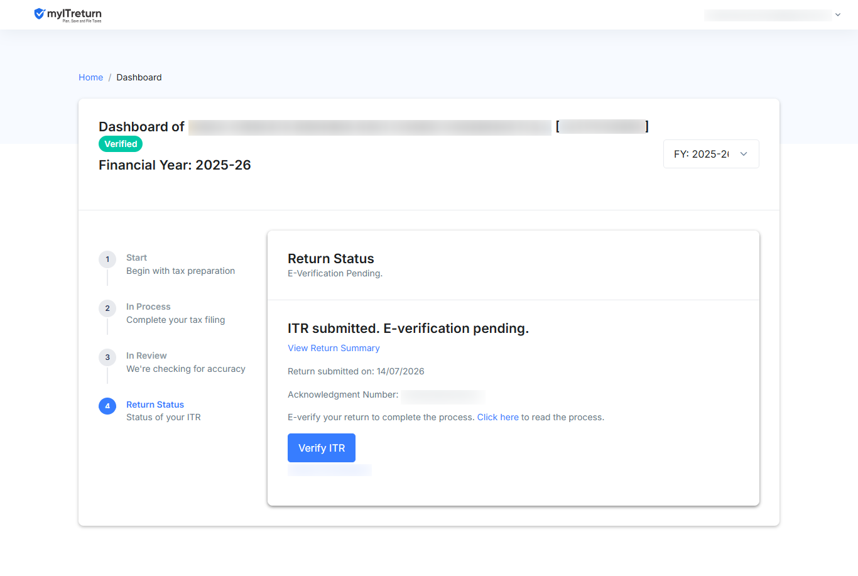This screenshot has height=576, width=858.
Task: Click 'Begin with tax preparation' text
Action: [x=181, y=271]
